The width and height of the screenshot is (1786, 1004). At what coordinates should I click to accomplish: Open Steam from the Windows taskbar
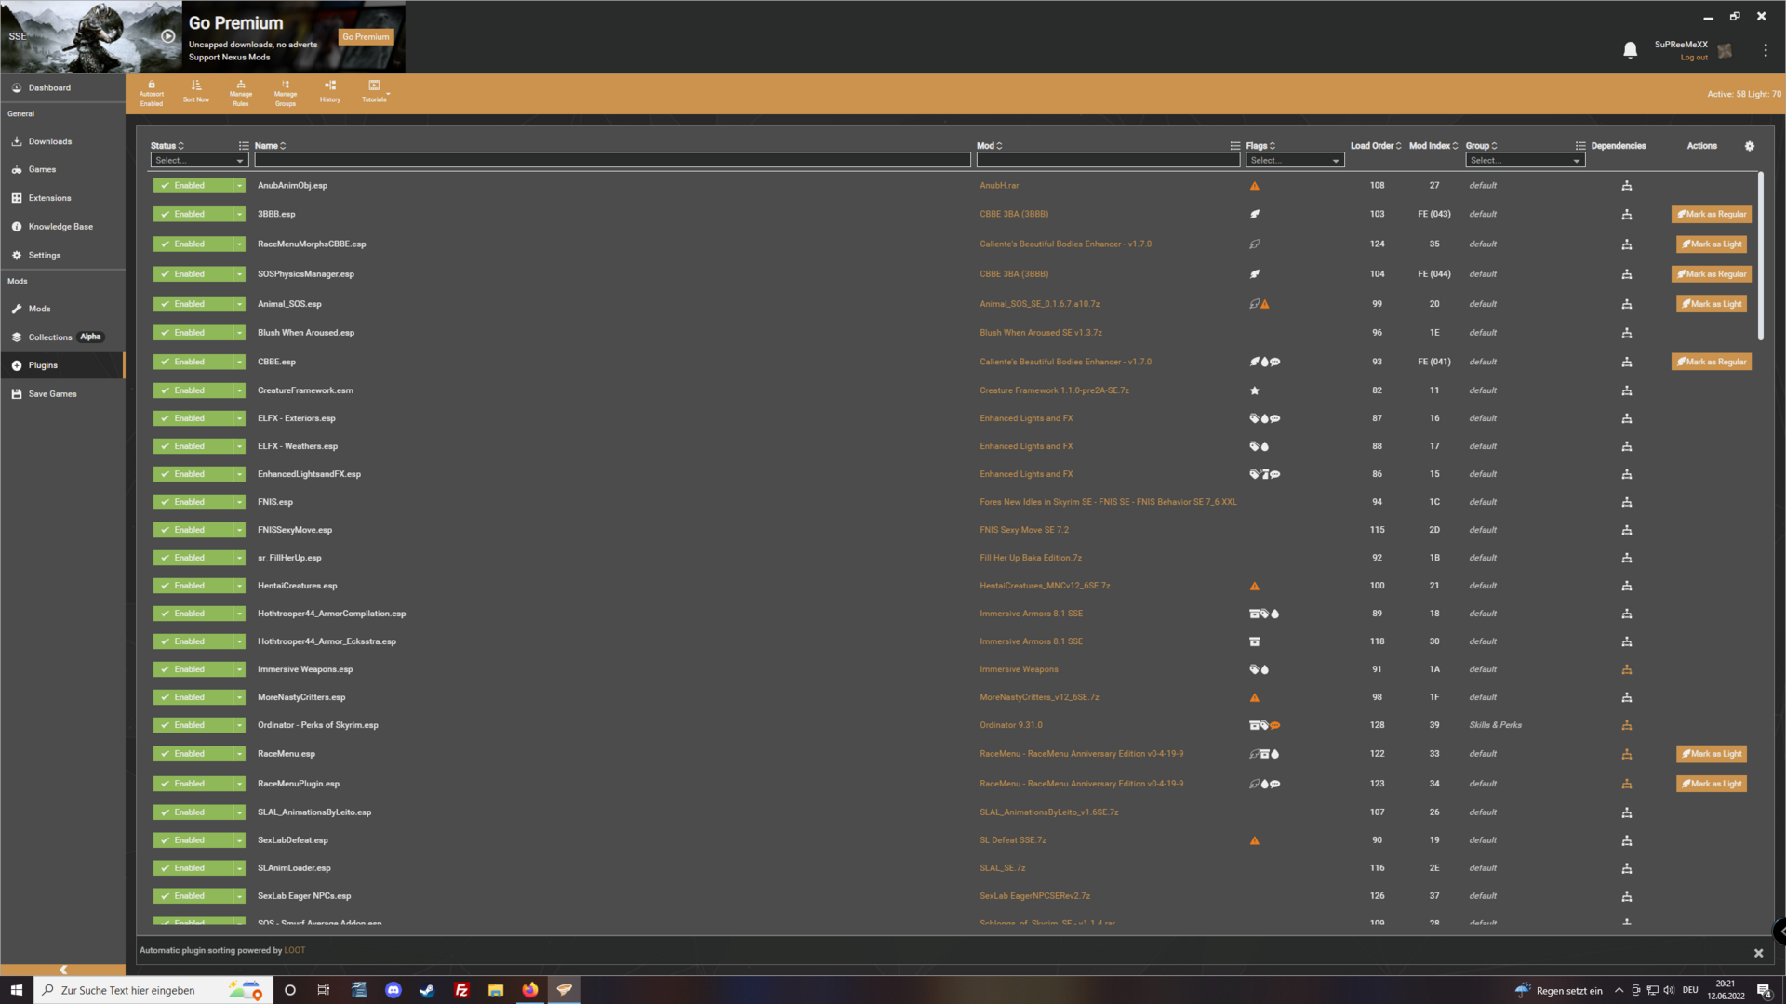[427, 990]
